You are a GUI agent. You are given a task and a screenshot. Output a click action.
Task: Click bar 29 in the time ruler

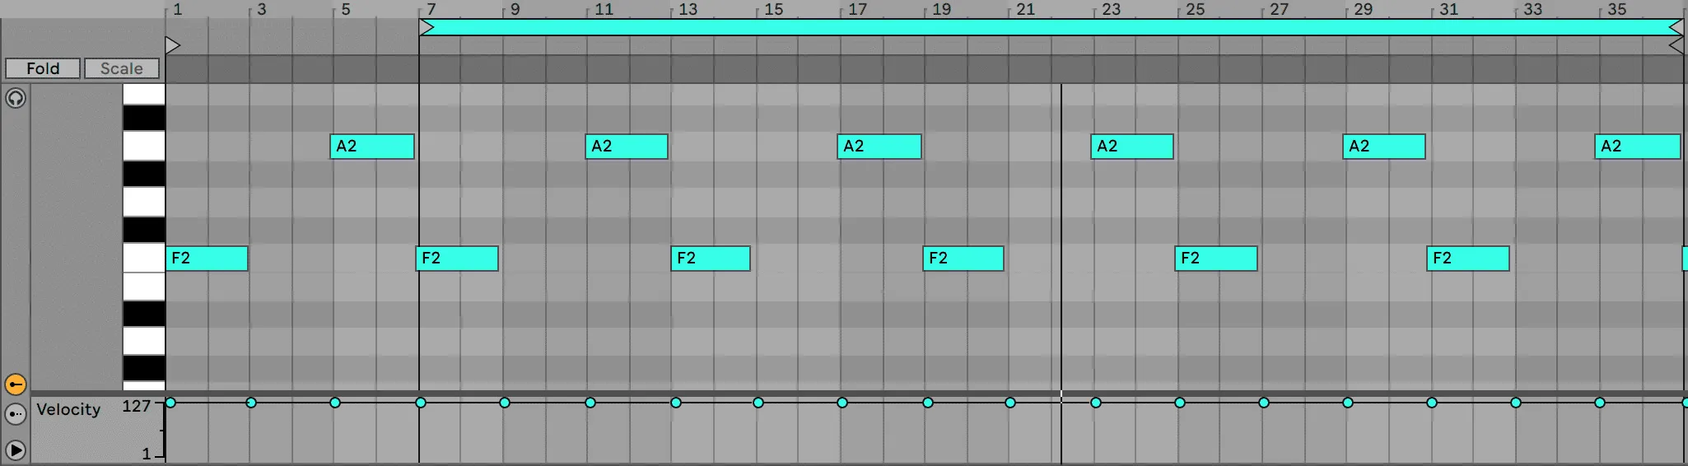tap(1363, 10)
